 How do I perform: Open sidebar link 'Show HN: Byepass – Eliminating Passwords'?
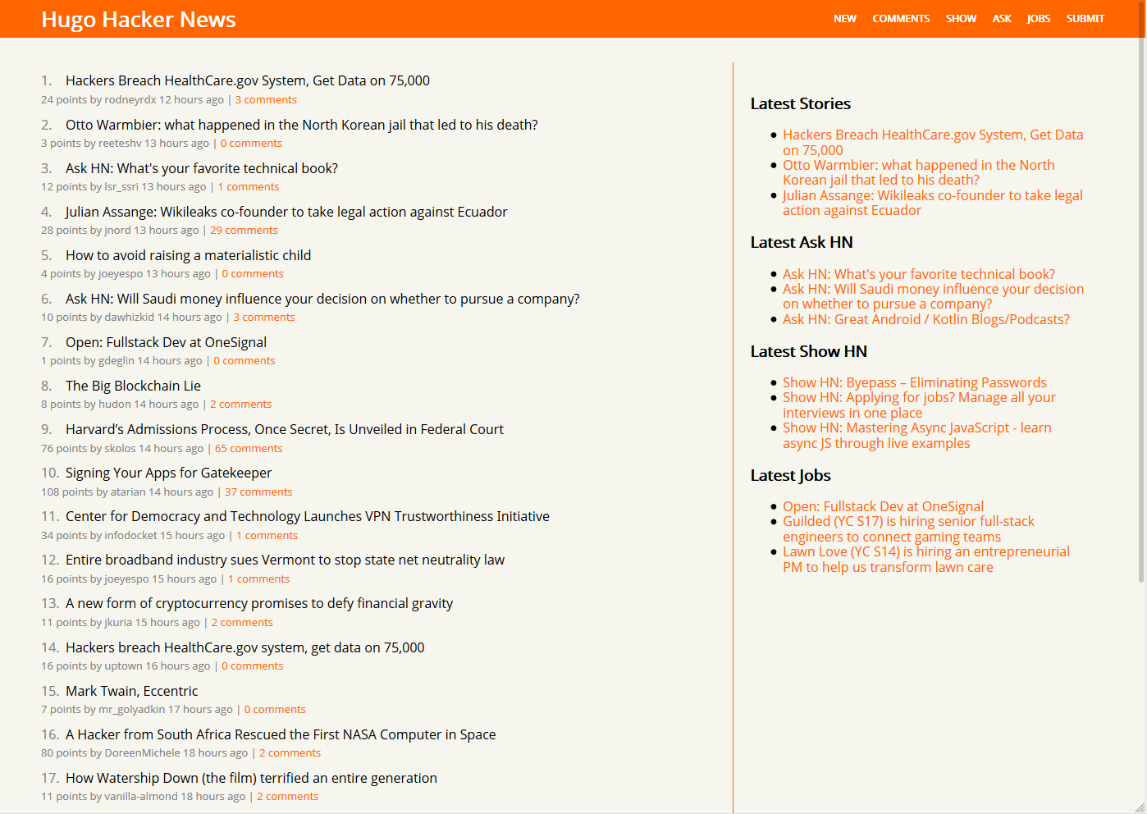click(914, 382)
